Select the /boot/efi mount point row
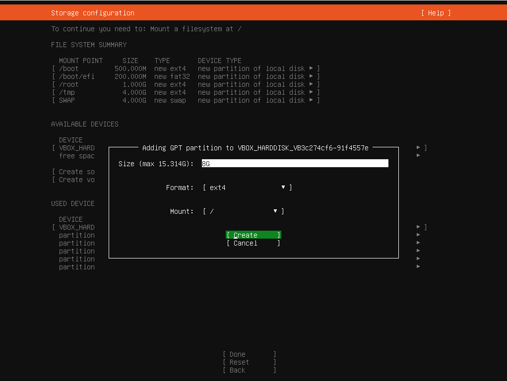This screenshot has width=507, height=381. click(x=186, y=76)
